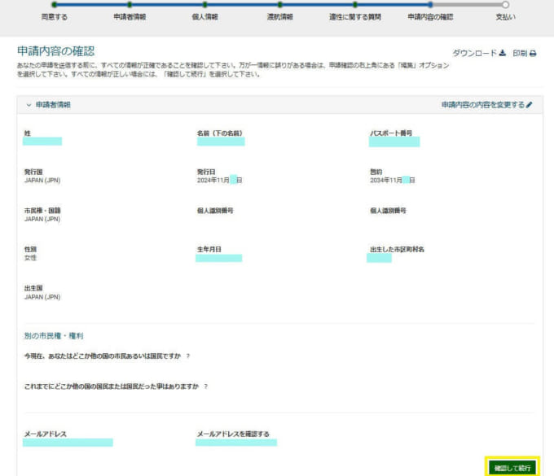The width and height of the screenshot is (554, 476).
Task: Select the 申請内容の確認 current step
Action: [x=430, y=5]
